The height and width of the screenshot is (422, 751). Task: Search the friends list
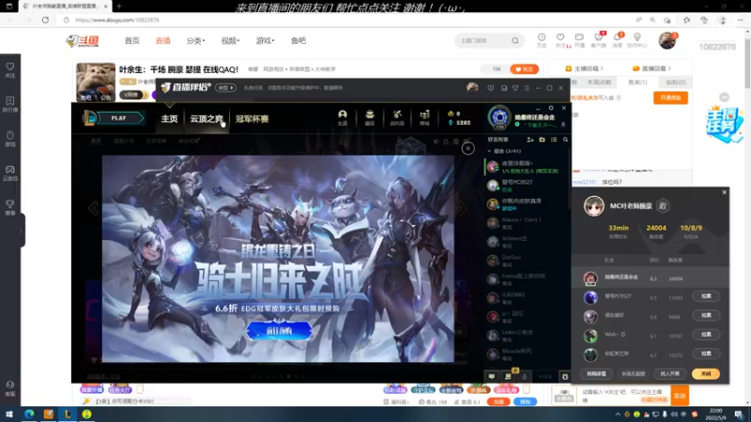tap(566, 140)
